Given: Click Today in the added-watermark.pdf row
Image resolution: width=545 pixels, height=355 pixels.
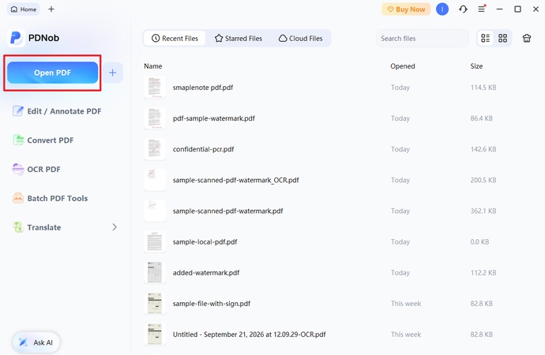Looking at the screenshot, I should click(x=400, y=273).
